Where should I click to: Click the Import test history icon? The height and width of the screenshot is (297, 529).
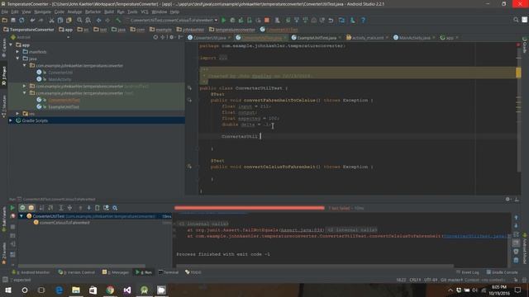click(107, 208)
